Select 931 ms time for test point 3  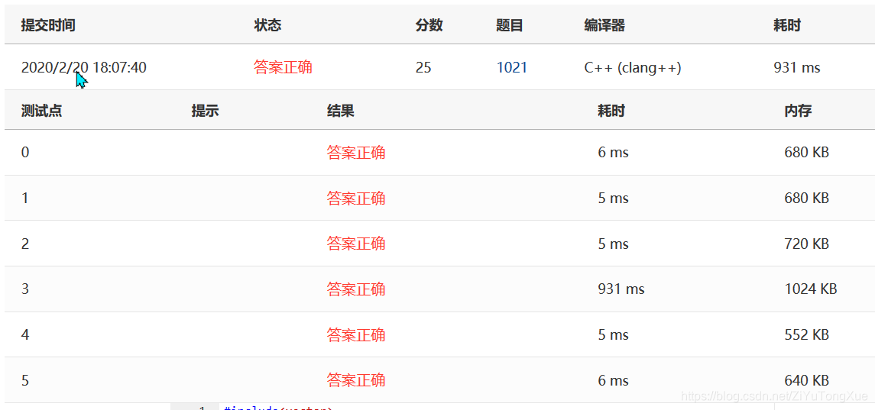coord(621,289)
